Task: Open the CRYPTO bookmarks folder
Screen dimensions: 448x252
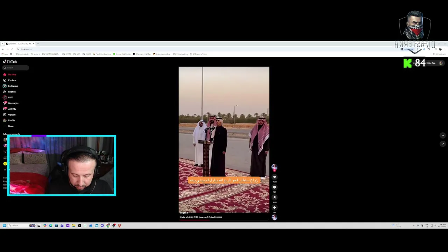Action: pos(67,54)
